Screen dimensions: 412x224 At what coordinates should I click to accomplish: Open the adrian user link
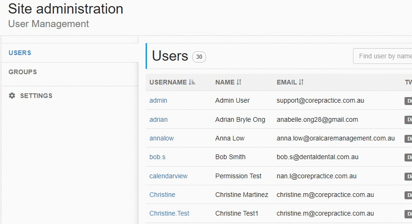click(158, 119)
